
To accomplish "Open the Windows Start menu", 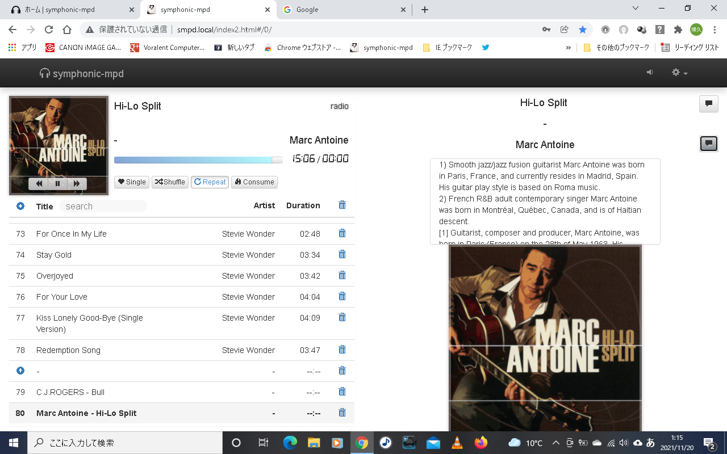I will [13, 443].
